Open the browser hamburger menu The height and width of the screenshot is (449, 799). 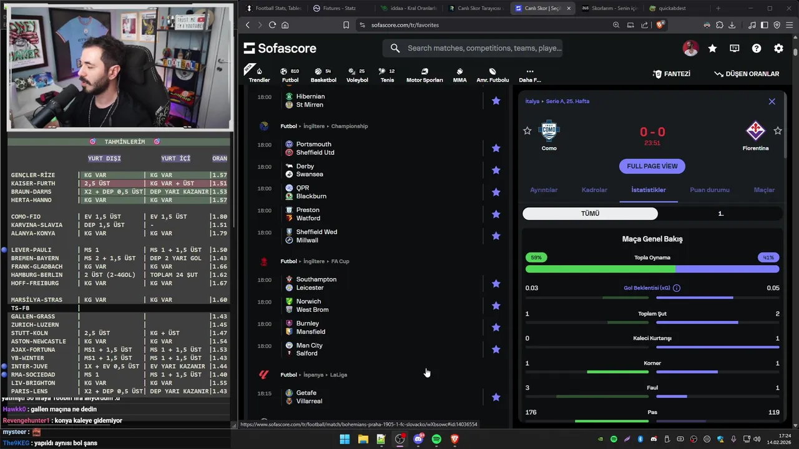790,25
